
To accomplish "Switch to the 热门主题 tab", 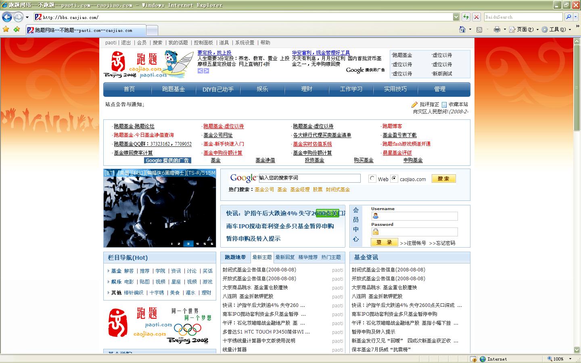I will click(x=331, y=257).
